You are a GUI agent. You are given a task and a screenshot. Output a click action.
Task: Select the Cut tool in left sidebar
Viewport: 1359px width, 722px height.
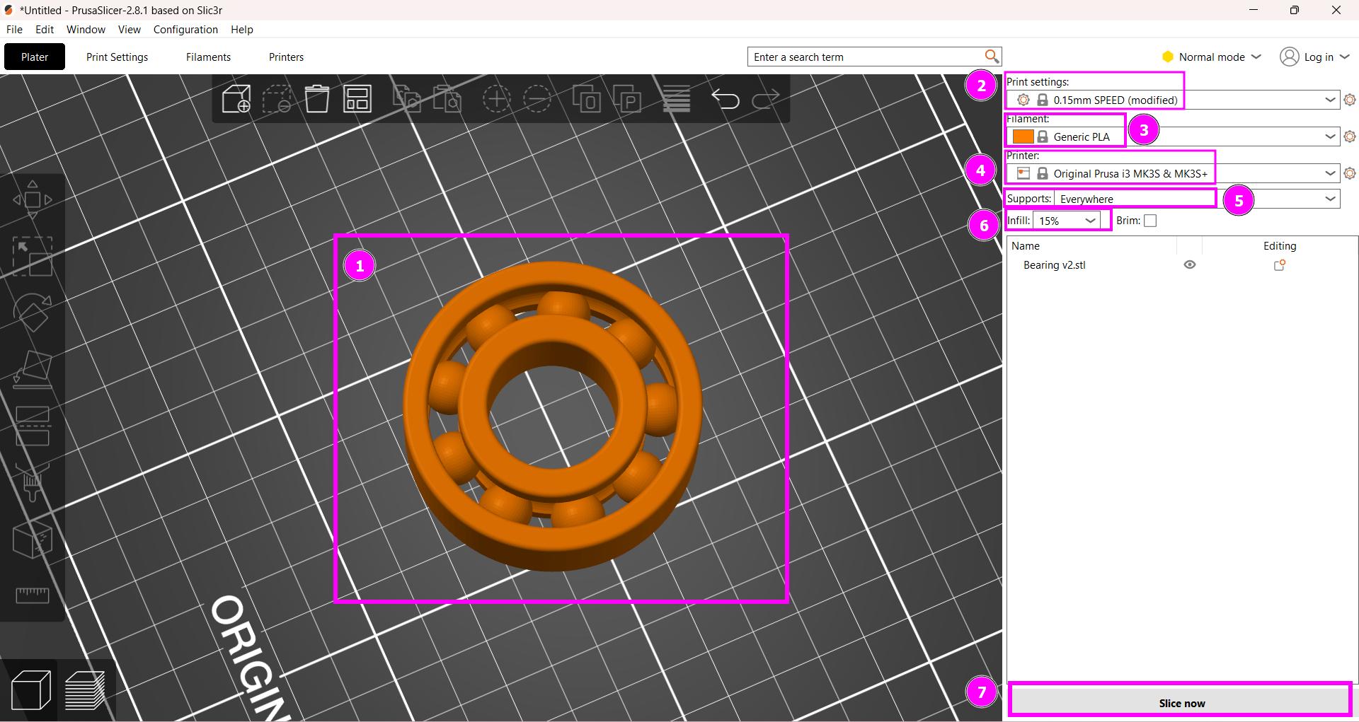pos(33,426)
